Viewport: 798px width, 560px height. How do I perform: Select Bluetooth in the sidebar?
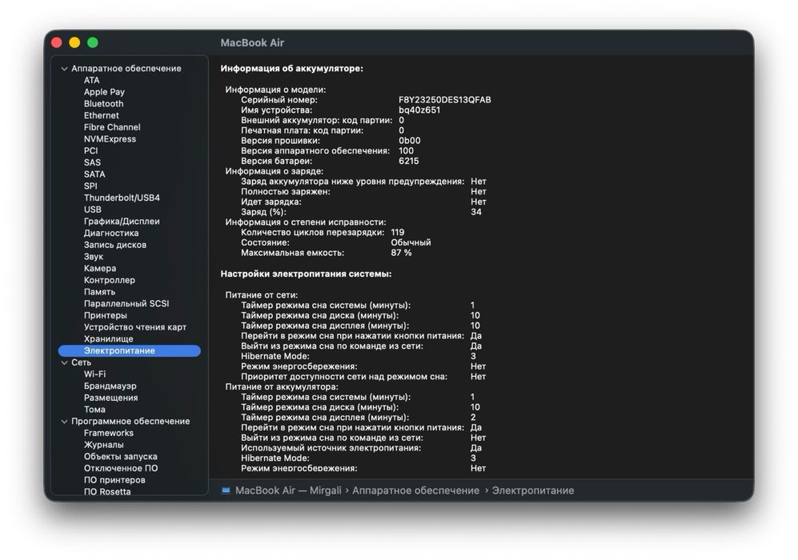103,104
